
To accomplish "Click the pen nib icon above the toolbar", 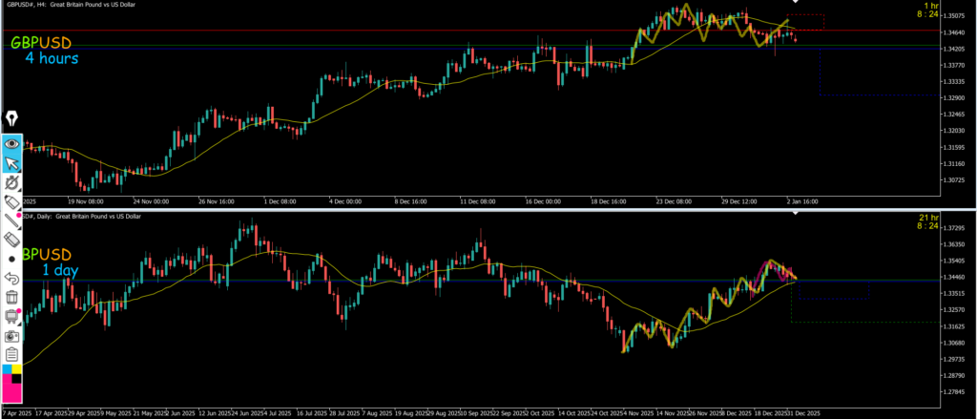I will tap(12, 119).
